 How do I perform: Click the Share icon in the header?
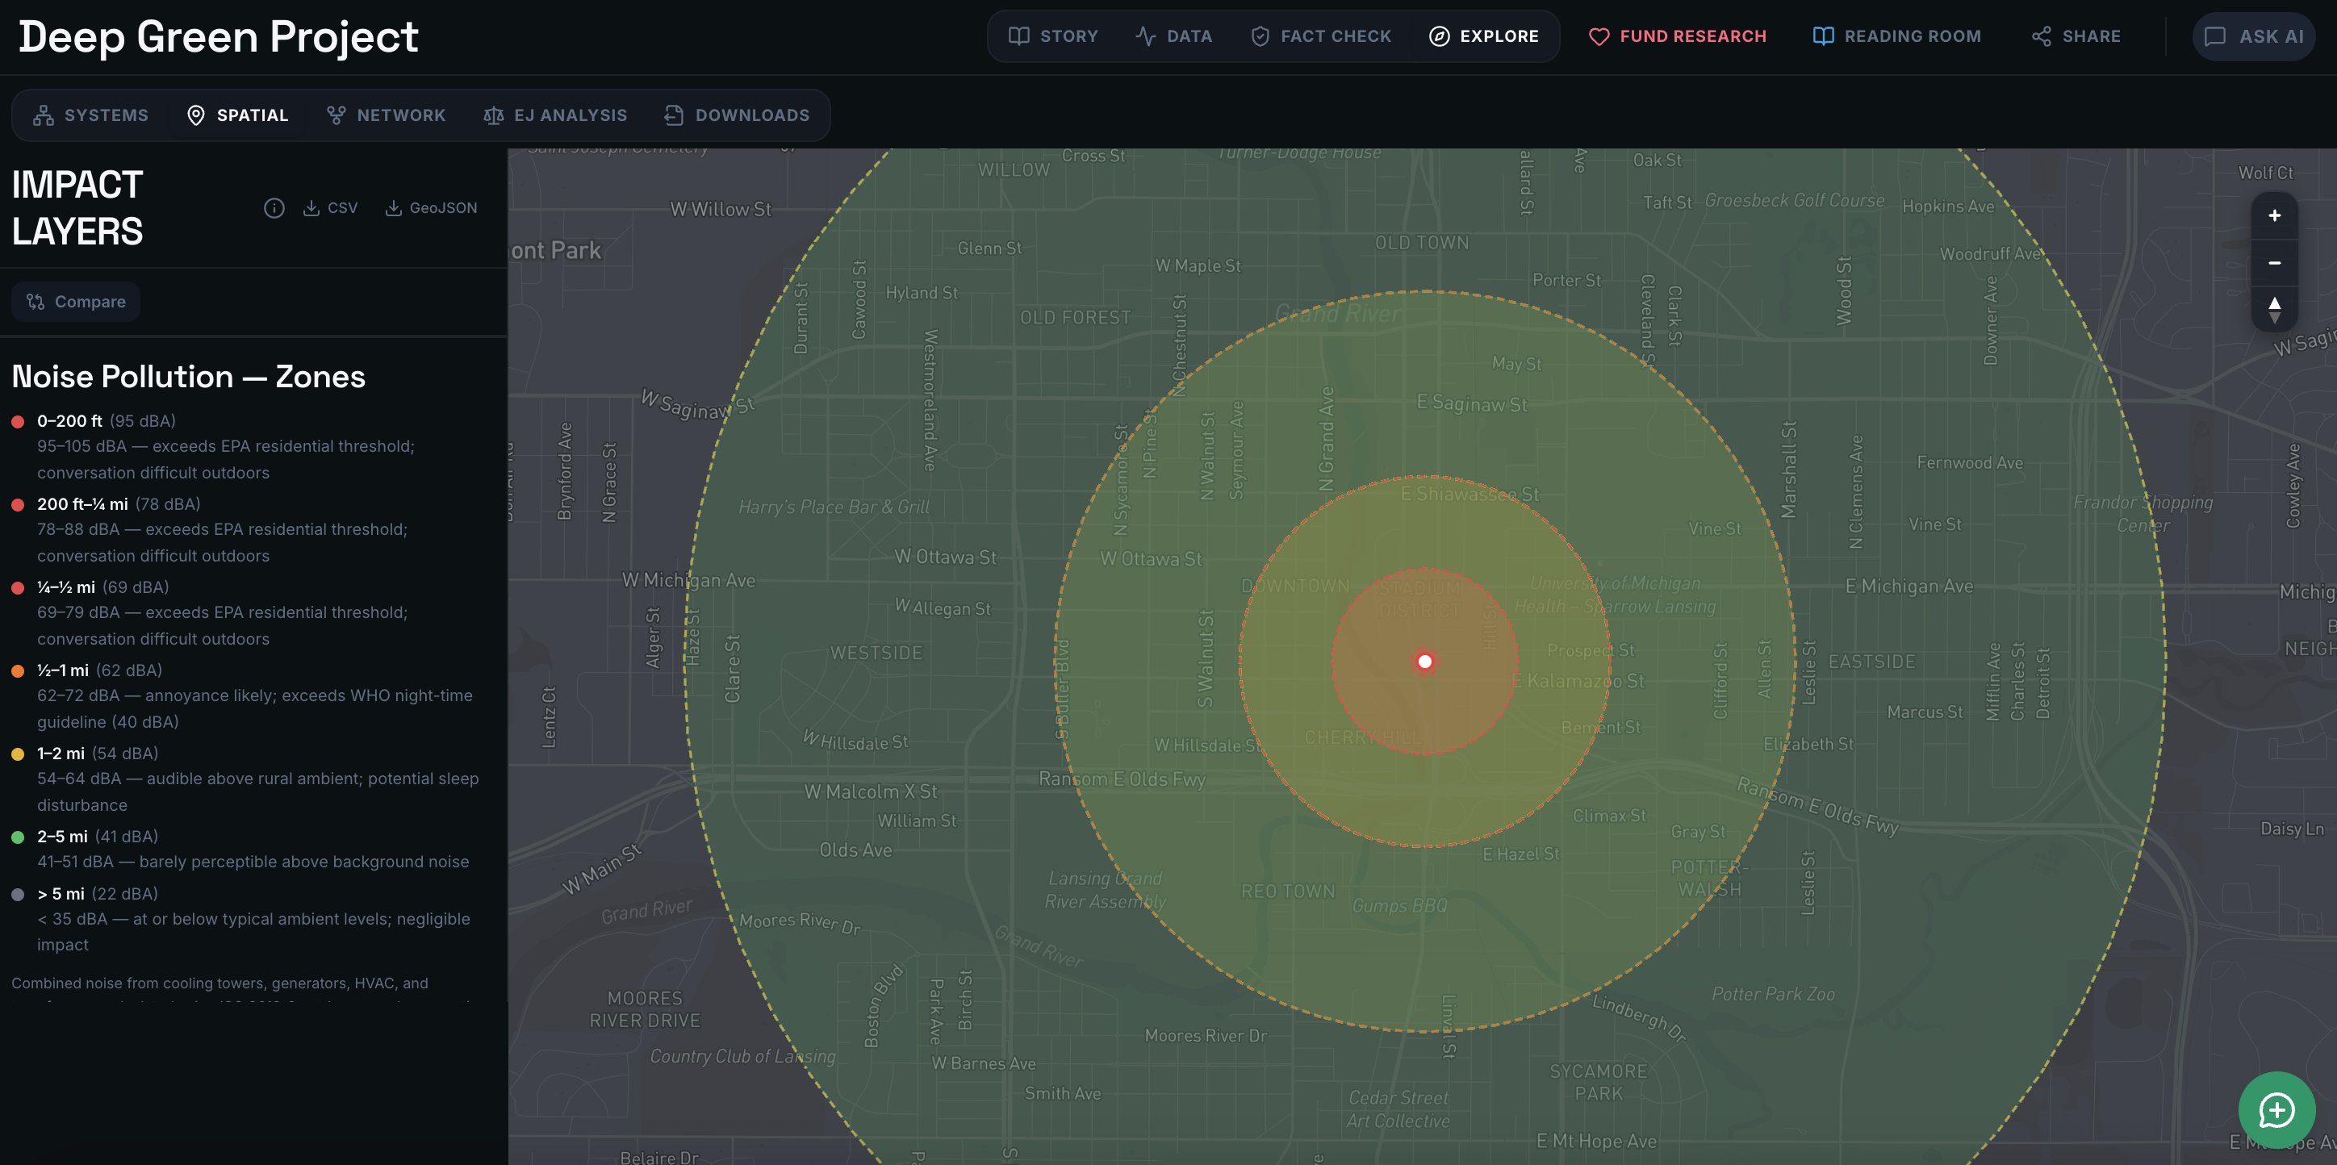[x=2042, y=35]
